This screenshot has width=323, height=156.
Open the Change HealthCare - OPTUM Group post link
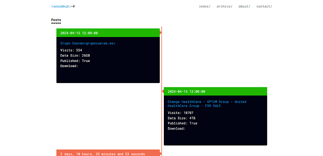(x=207, y=104)
